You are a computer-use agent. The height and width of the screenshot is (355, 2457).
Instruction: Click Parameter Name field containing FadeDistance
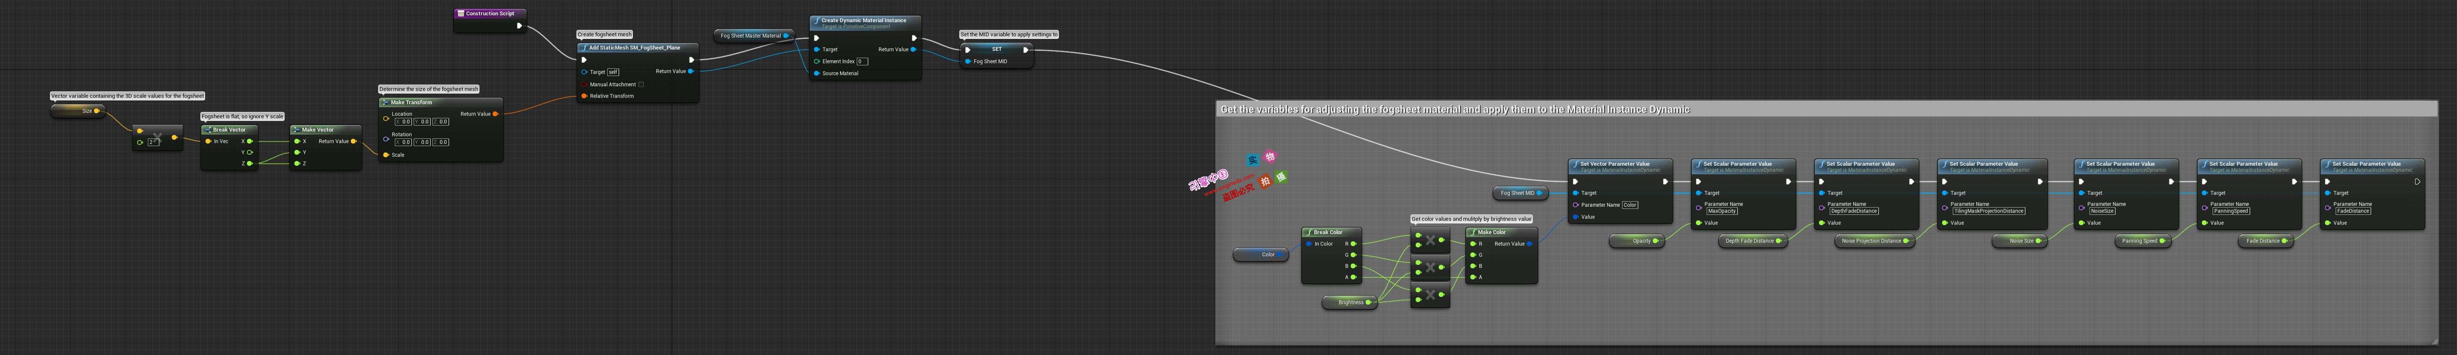[2353, 211]
